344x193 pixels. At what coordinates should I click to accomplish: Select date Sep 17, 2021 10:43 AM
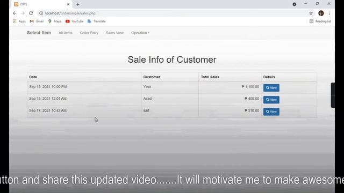(x=48, y=110)
